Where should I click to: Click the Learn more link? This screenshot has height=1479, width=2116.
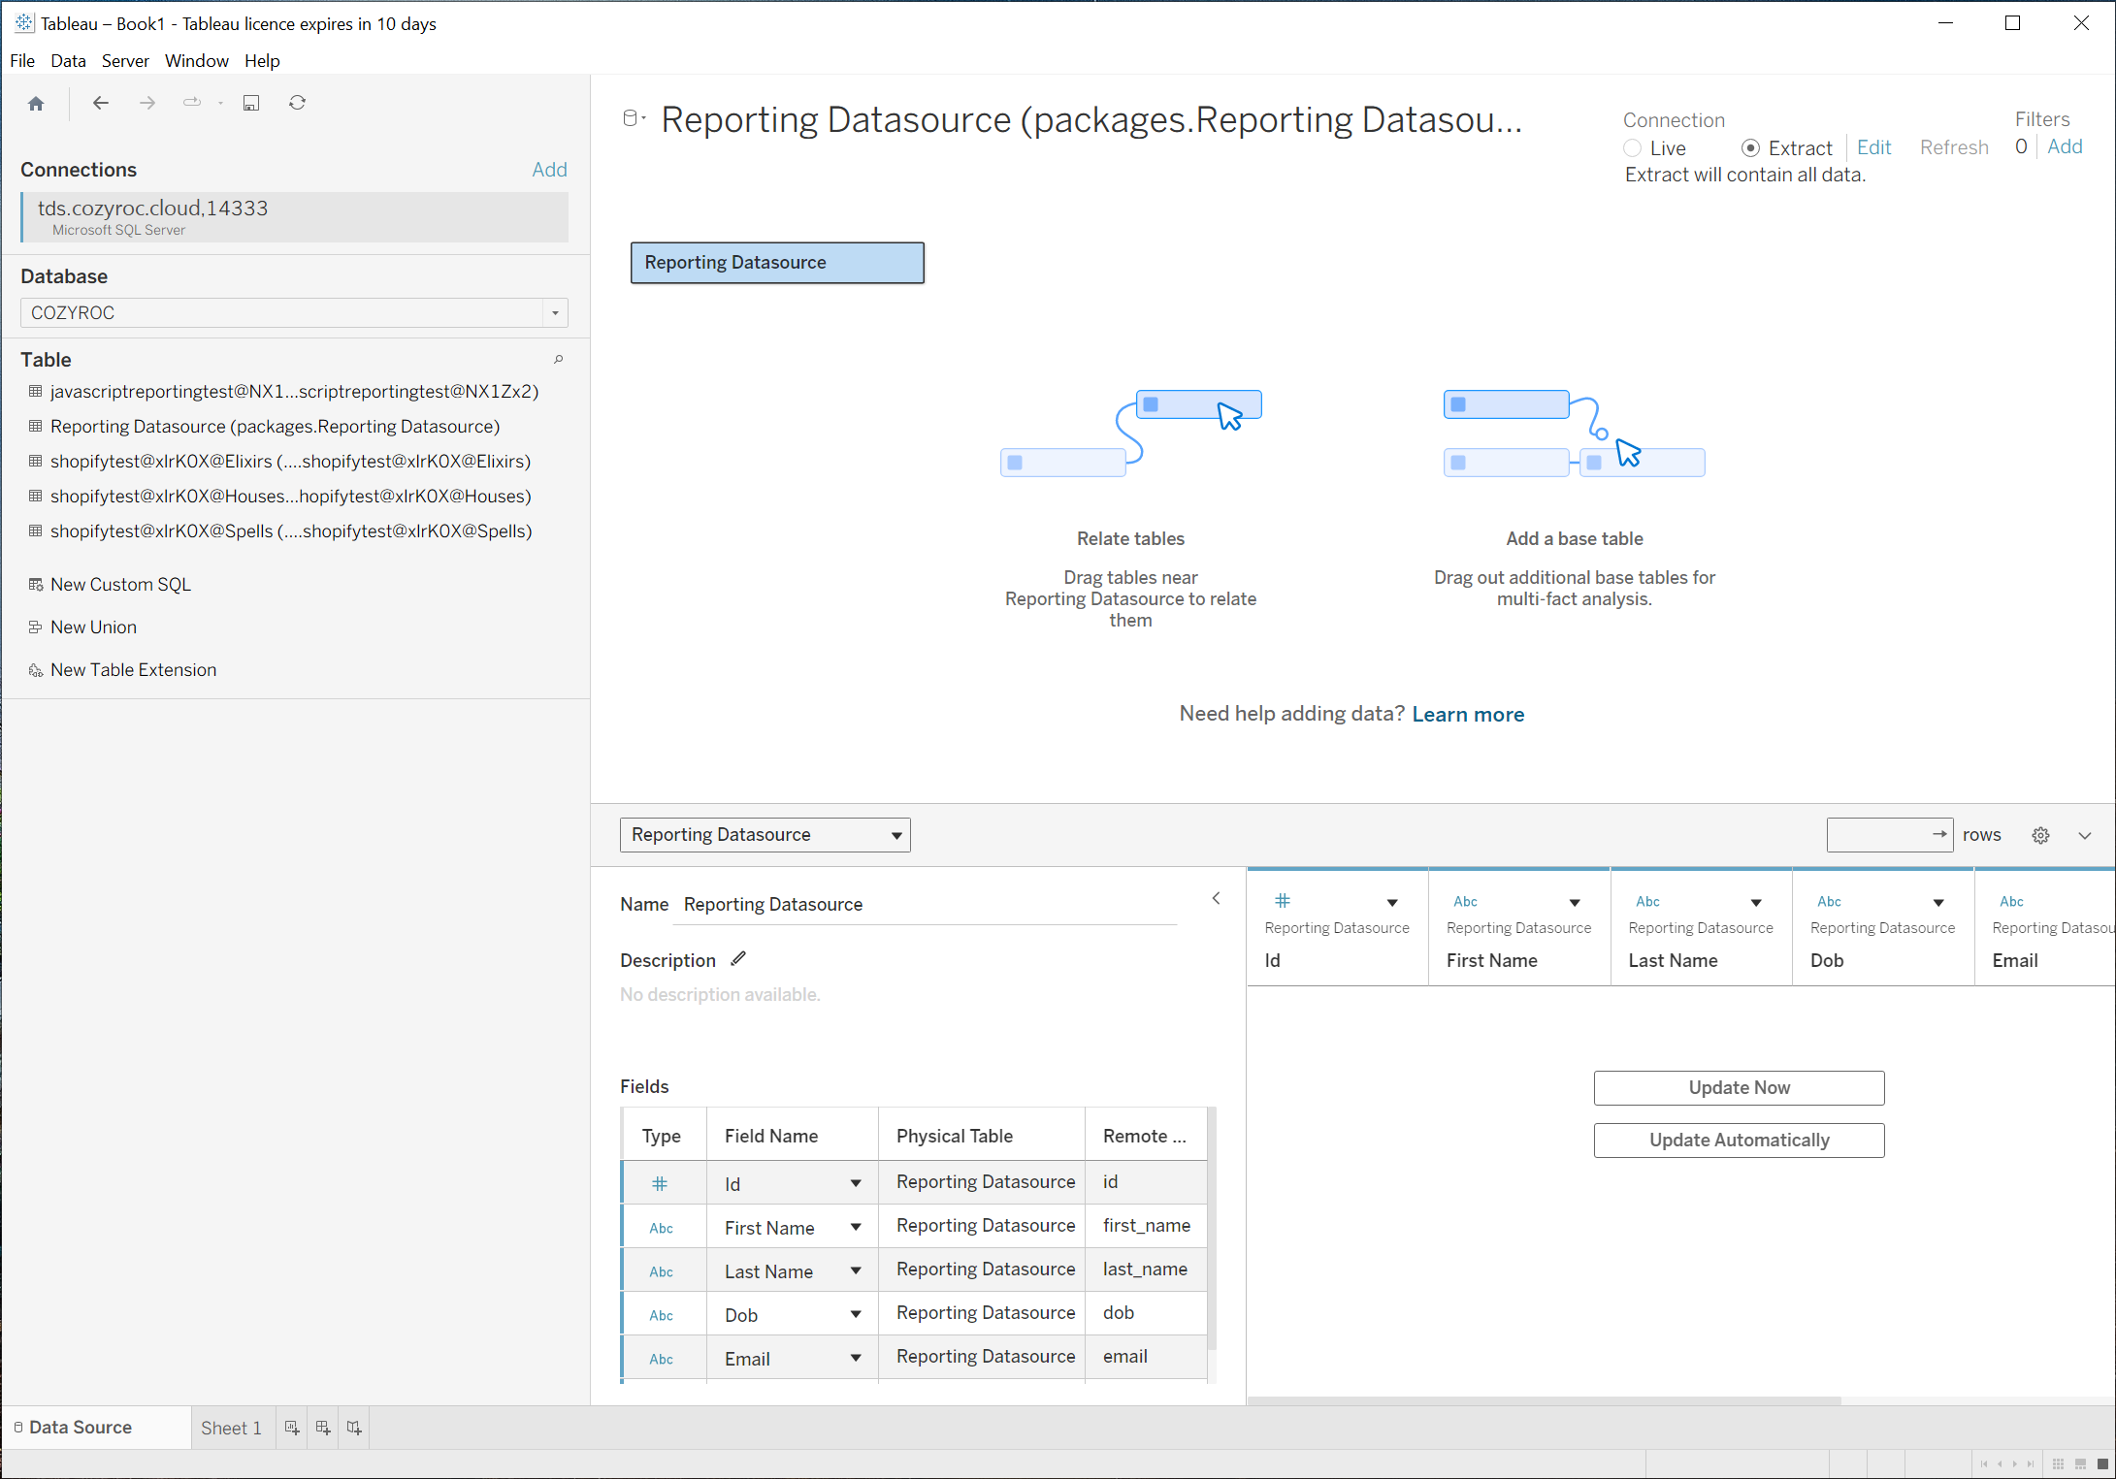[x=1468, y=714]
